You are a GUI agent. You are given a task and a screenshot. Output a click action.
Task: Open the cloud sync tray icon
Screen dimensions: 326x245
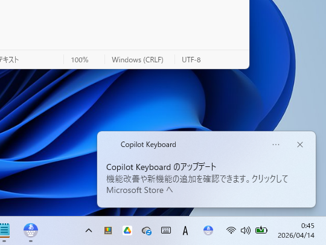coord(147,231)
